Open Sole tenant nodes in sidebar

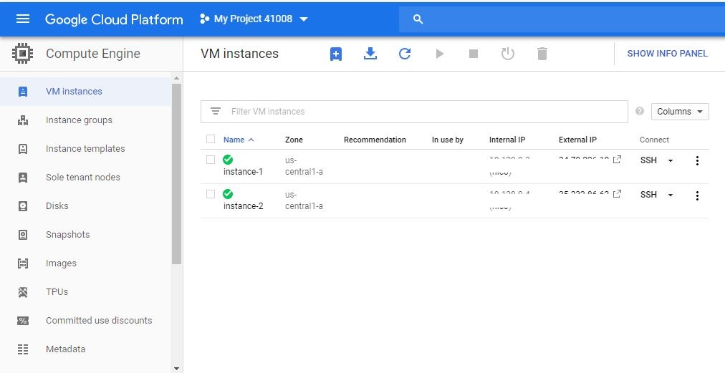(83, 178)
